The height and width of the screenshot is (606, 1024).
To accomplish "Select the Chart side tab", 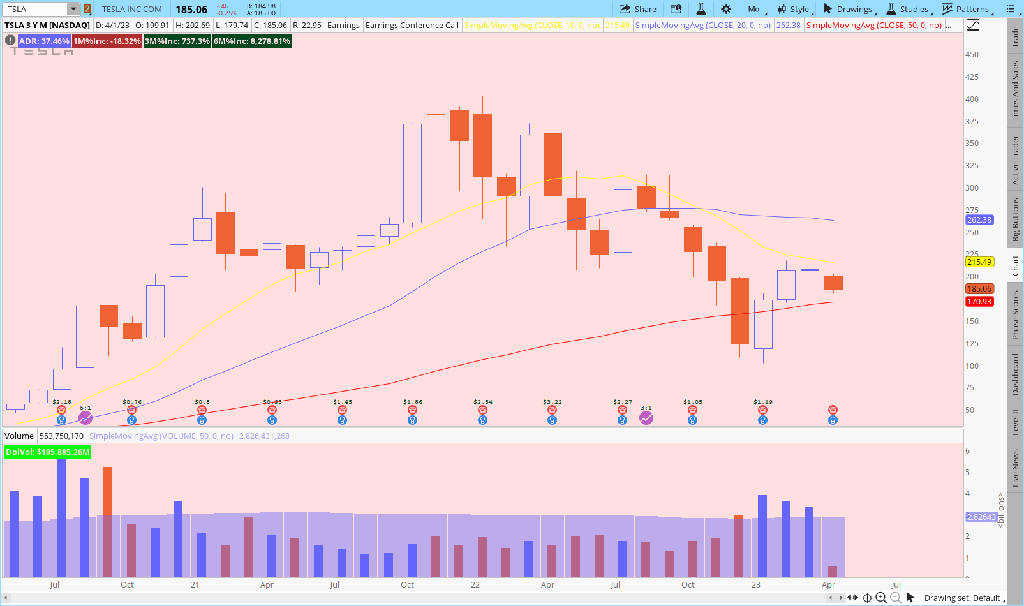I will 1015,265.
